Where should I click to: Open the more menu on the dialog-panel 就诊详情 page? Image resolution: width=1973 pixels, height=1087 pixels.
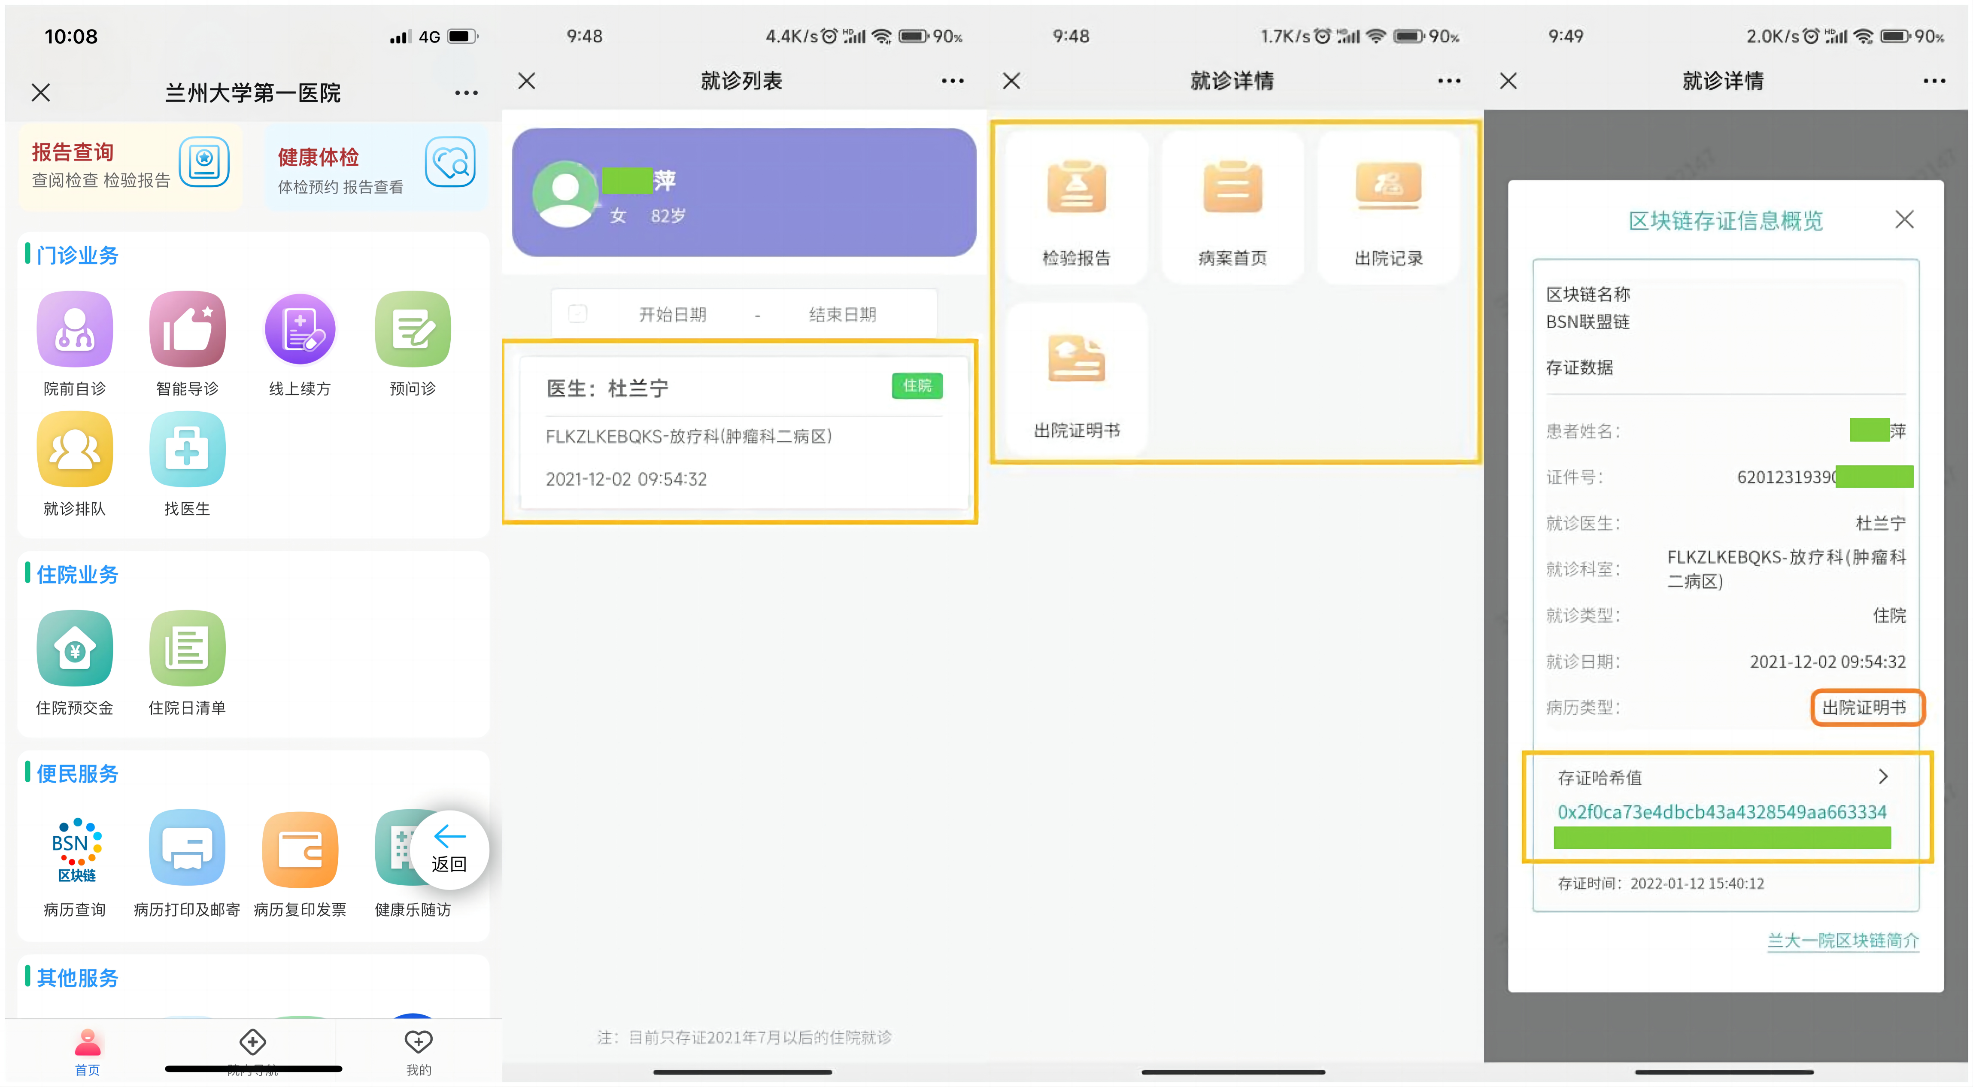coord(1934,80)
